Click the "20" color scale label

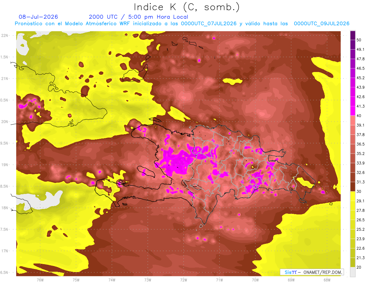tap(359, 267)
